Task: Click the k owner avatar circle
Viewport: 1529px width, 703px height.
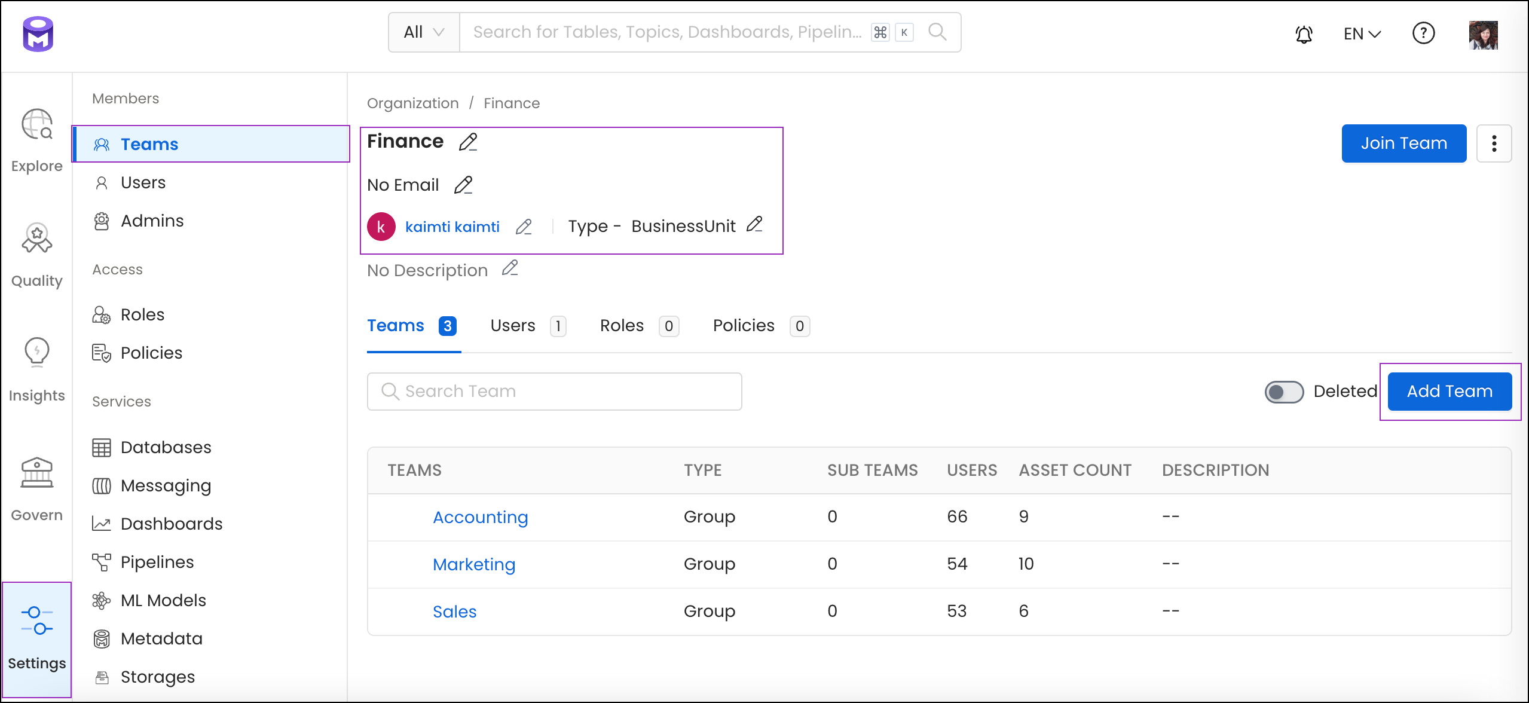Action: pos(381,227)
